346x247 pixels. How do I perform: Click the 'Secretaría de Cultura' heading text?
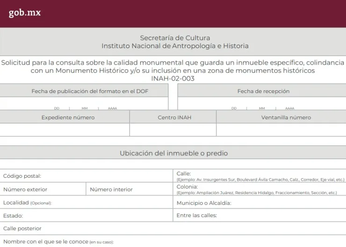pos(175,38)
